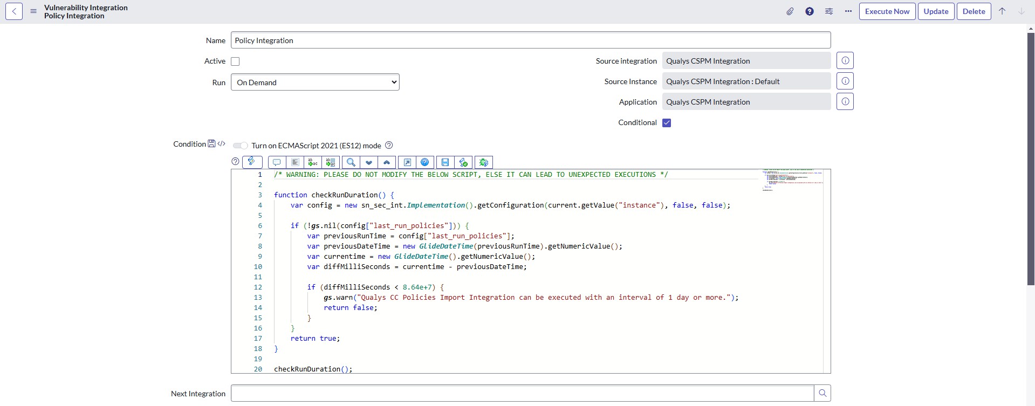Open ES12 mode help question mark
Image resolution: width=1035 pixels, height=406 pixels.
point(389,145)
